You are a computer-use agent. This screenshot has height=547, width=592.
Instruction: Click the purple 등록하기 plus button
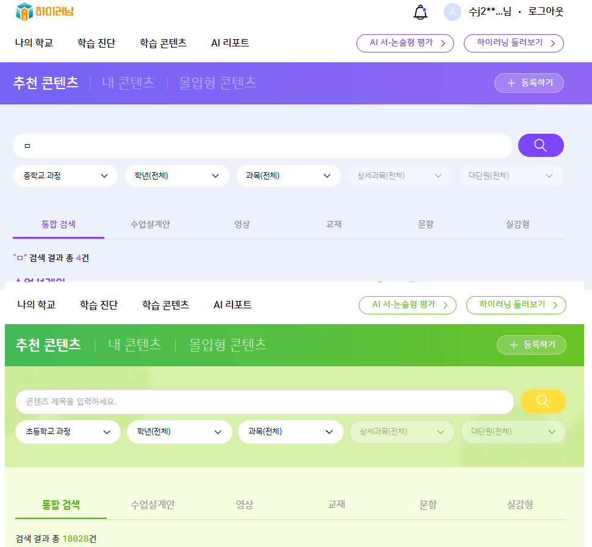pos(529,83)
